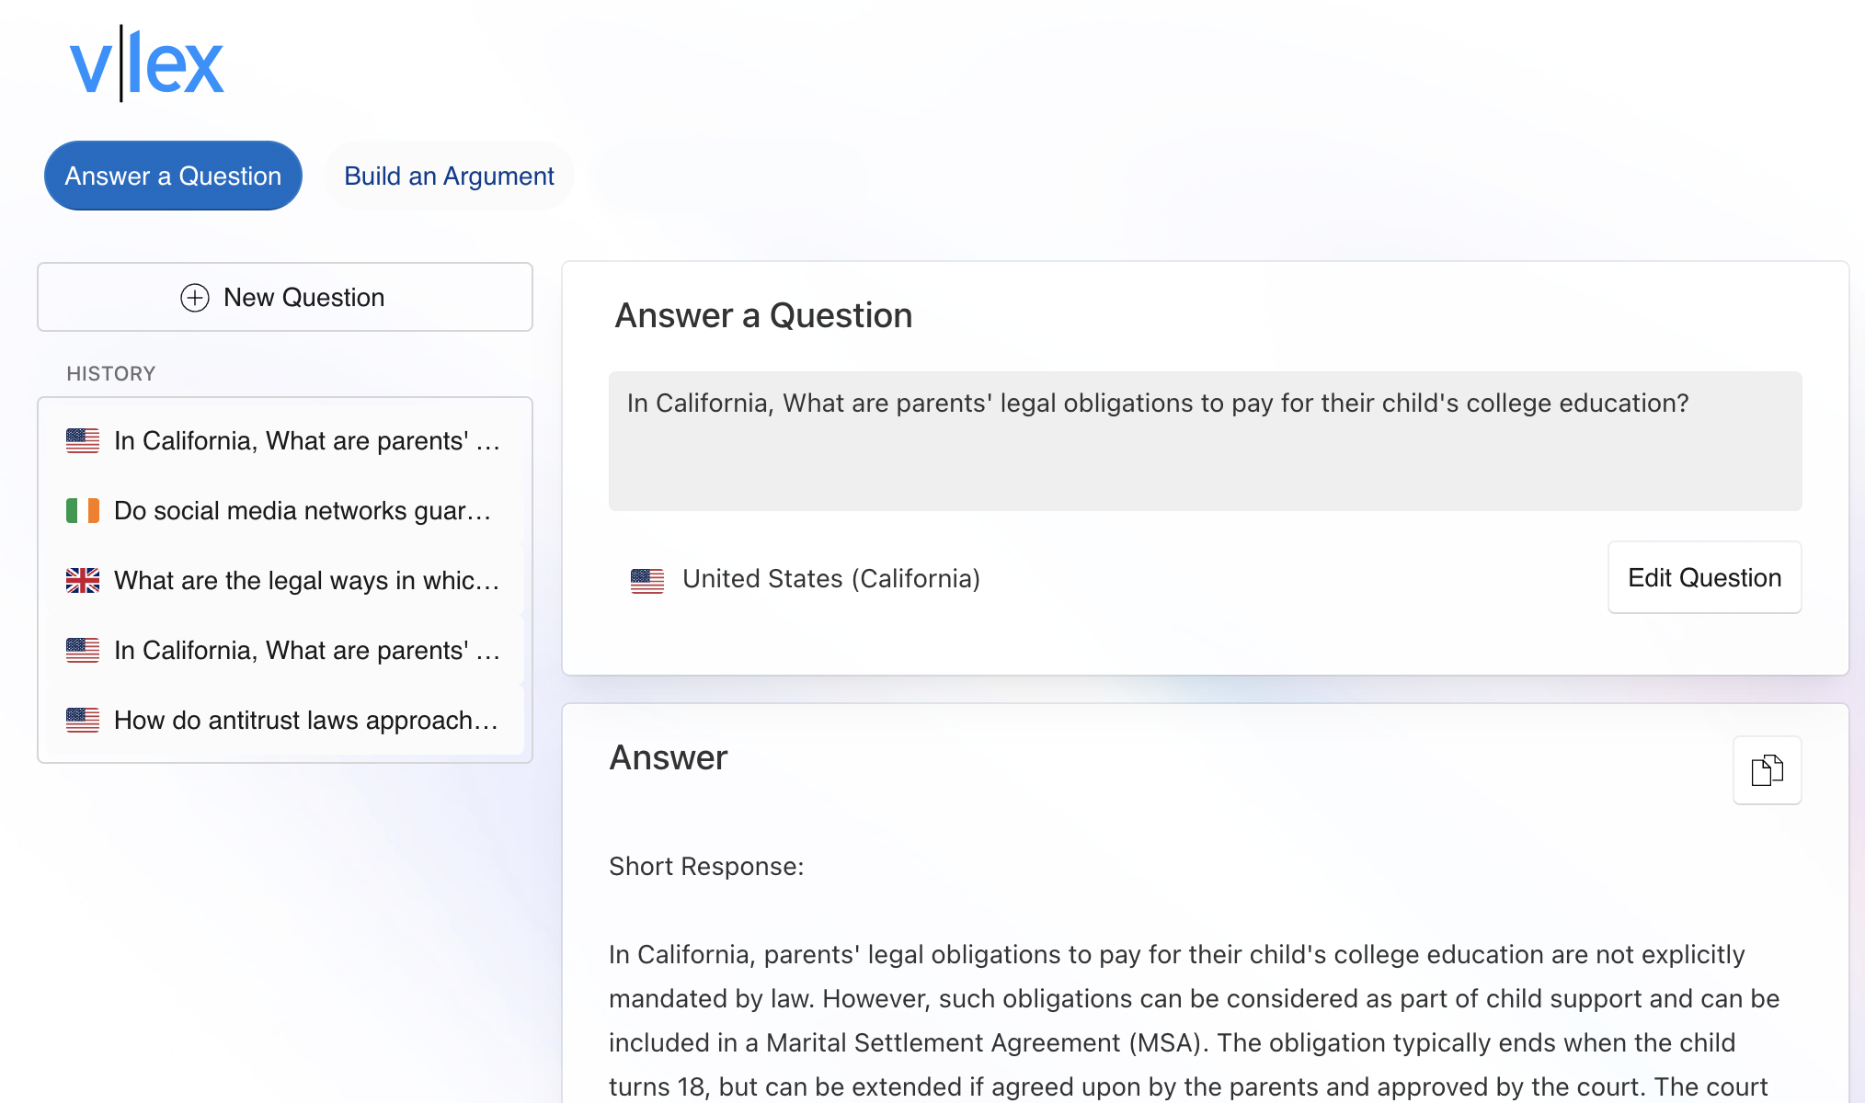Open history item on antitrust laws
Image resolution: width=1865 pixels, height=1103 pixels.
285,721
